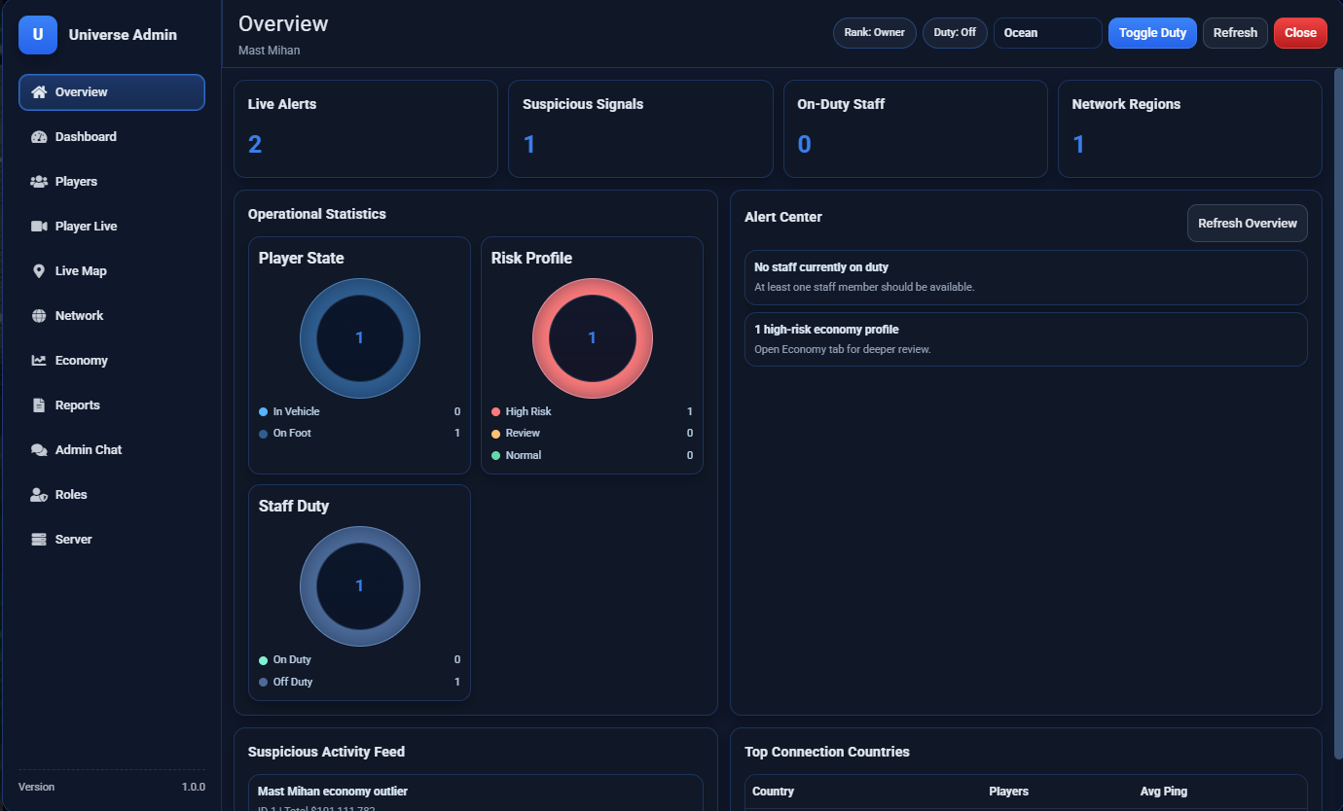Click the Server stack icon
This screenshot has width=1343, height=811.
click(x=39, y=540)
